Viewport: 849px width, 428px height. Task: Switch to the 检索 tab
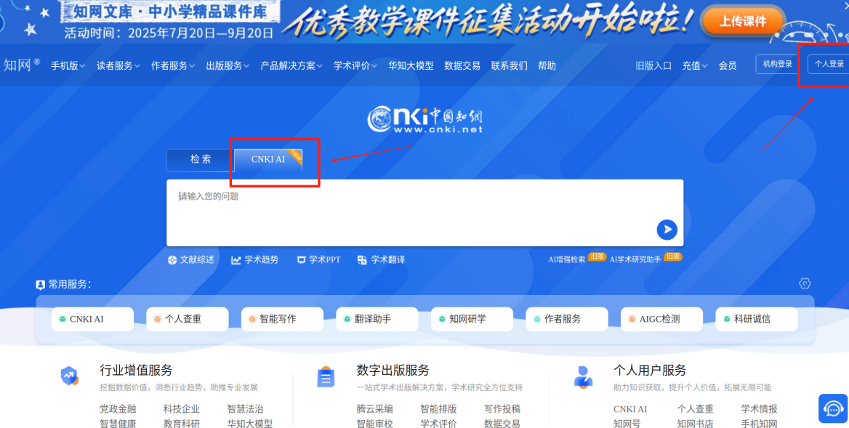(201, 160)
